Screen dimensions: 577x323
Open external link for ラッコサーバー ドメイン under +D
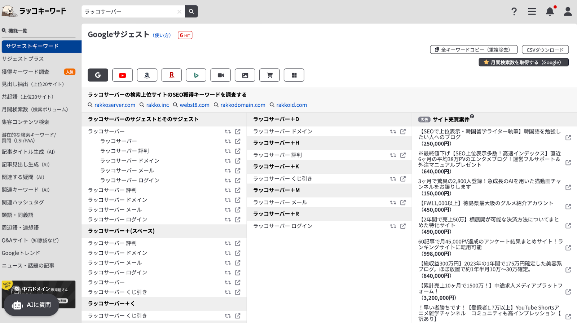point(403,132)
